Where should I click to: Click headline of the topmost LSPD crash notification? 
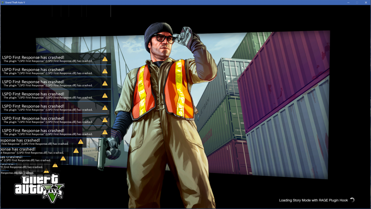[33, 57]
